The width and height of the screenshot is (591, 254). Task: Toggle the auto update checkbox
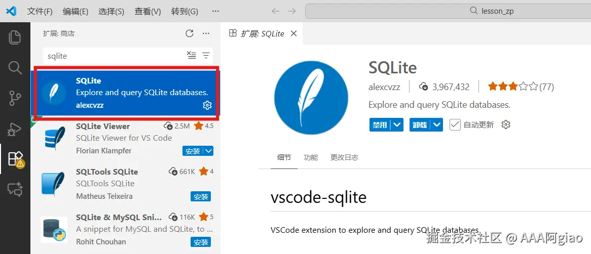coord(455,124)
